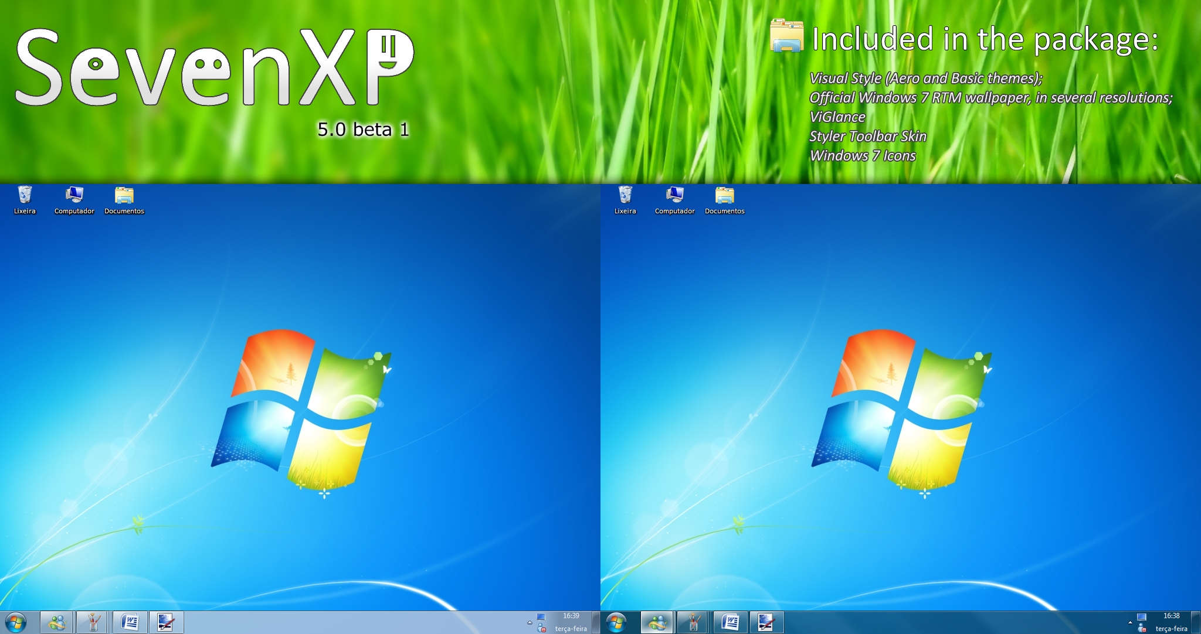This screenshot has height=634, width=1201.
Task: Click Show Desktop strip on right taskbar
Action: click(1196, 622)
